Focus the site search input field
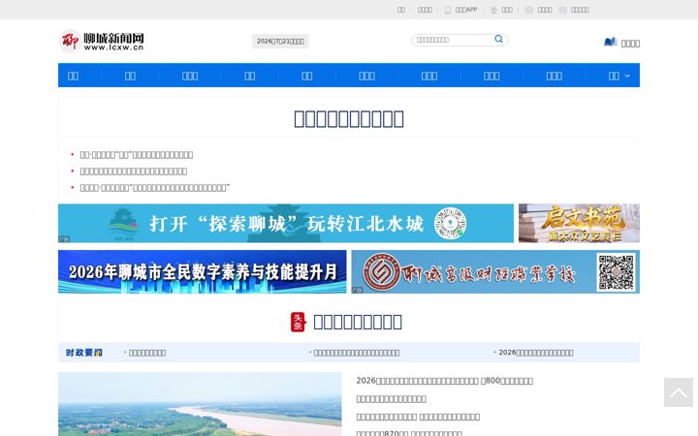 point(453,40)
